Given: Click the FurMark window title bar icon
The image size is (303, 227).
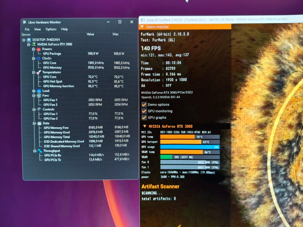Looking at the screenshot, I should coord(143,20).
